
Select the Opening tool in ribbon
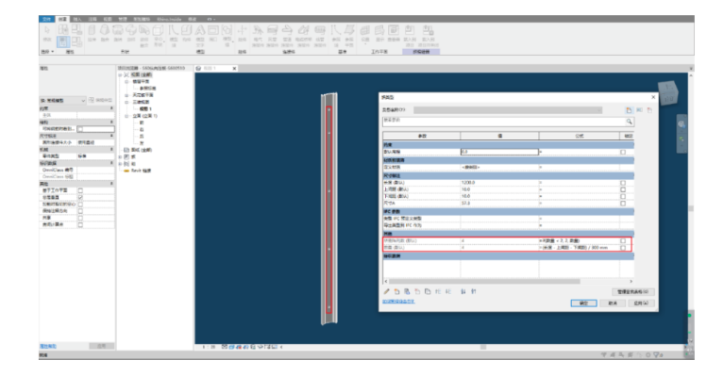click(213, 33)
